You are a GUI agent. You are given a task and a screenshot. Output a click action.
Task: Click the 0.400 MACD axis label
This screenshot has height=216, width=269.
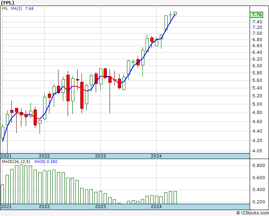pos(259,190)
